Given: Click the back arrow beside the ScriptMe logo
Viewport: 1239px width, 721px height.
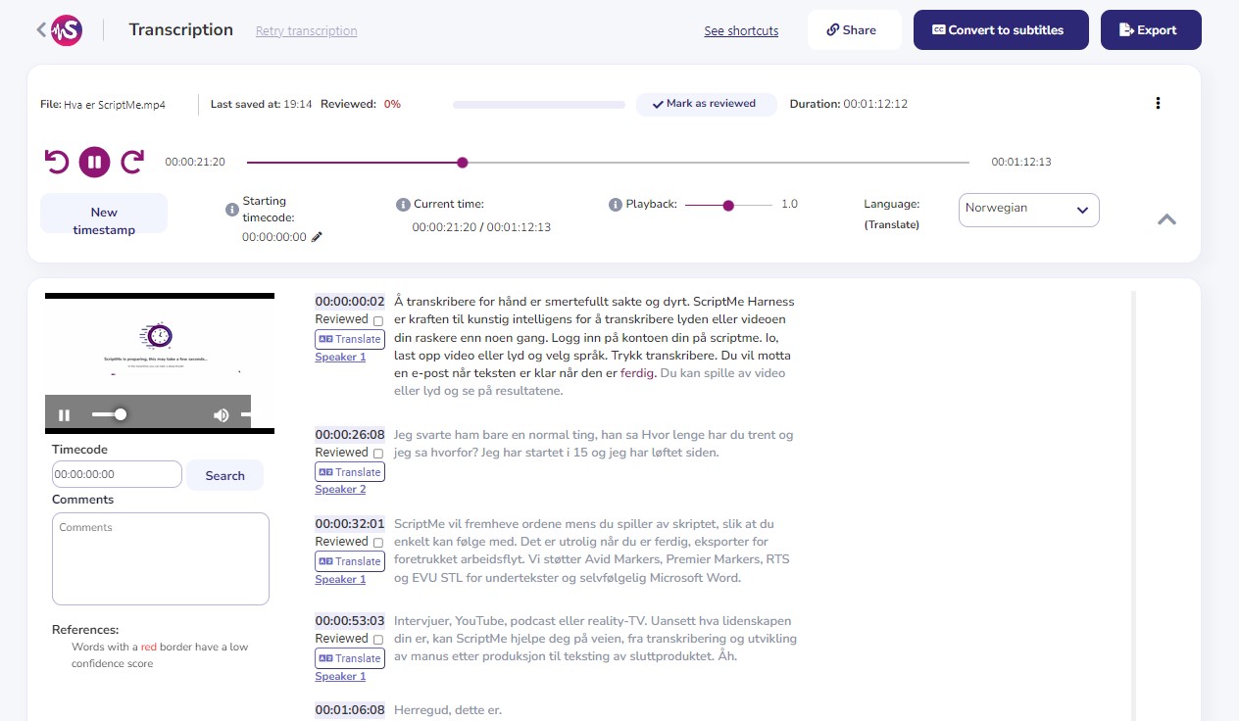Looking at the screenshot, I should click(x=39, y=29).
